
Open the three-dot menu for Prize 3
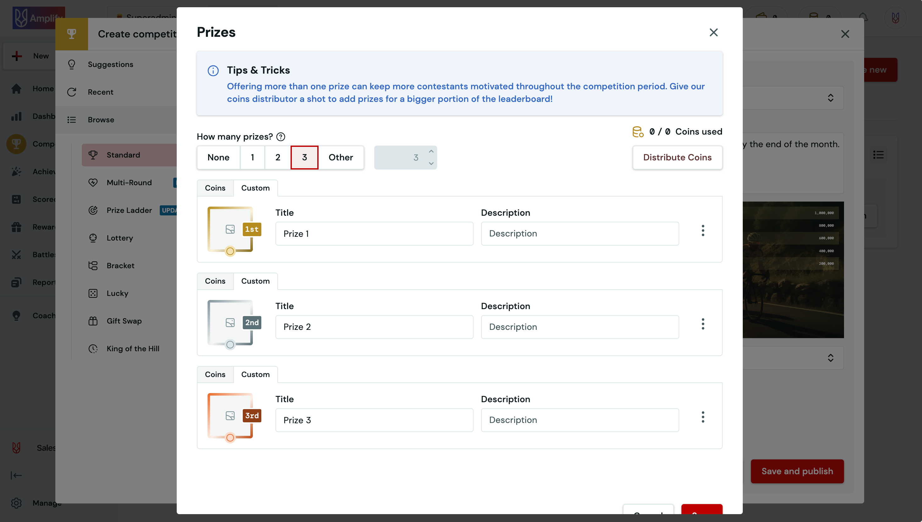tap(703, 417)
